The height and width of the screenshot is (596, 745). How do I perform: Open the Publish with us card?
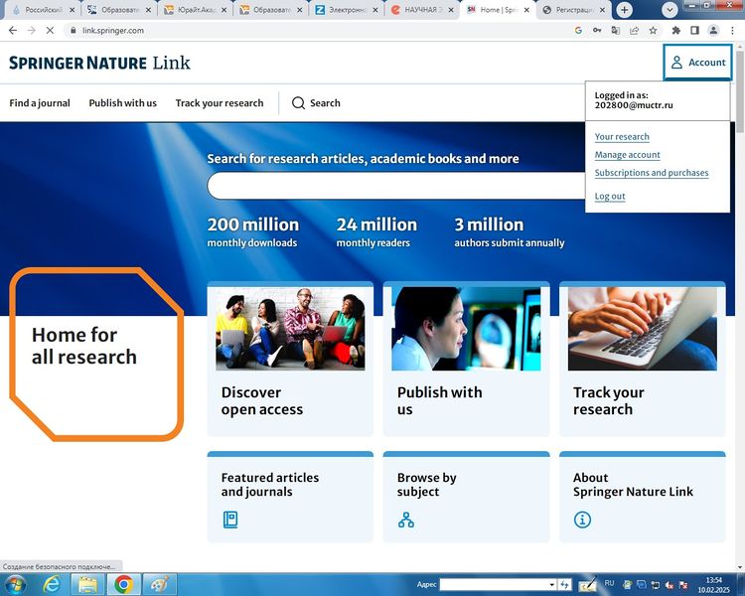tap(466, 359)
